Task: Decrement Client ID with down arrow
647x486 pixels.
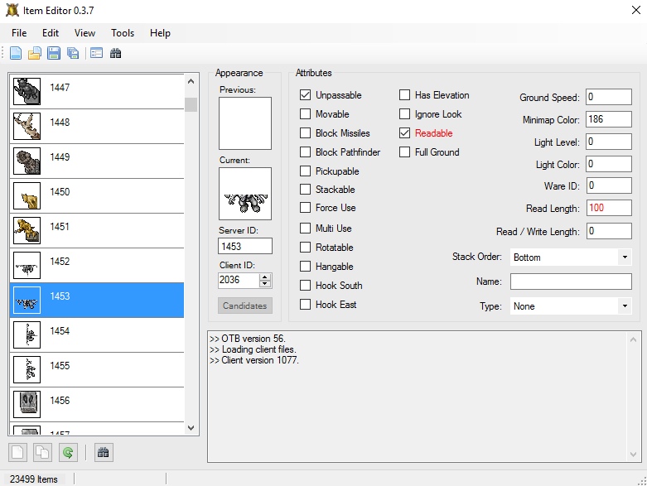Action: (x=265, y=284)
